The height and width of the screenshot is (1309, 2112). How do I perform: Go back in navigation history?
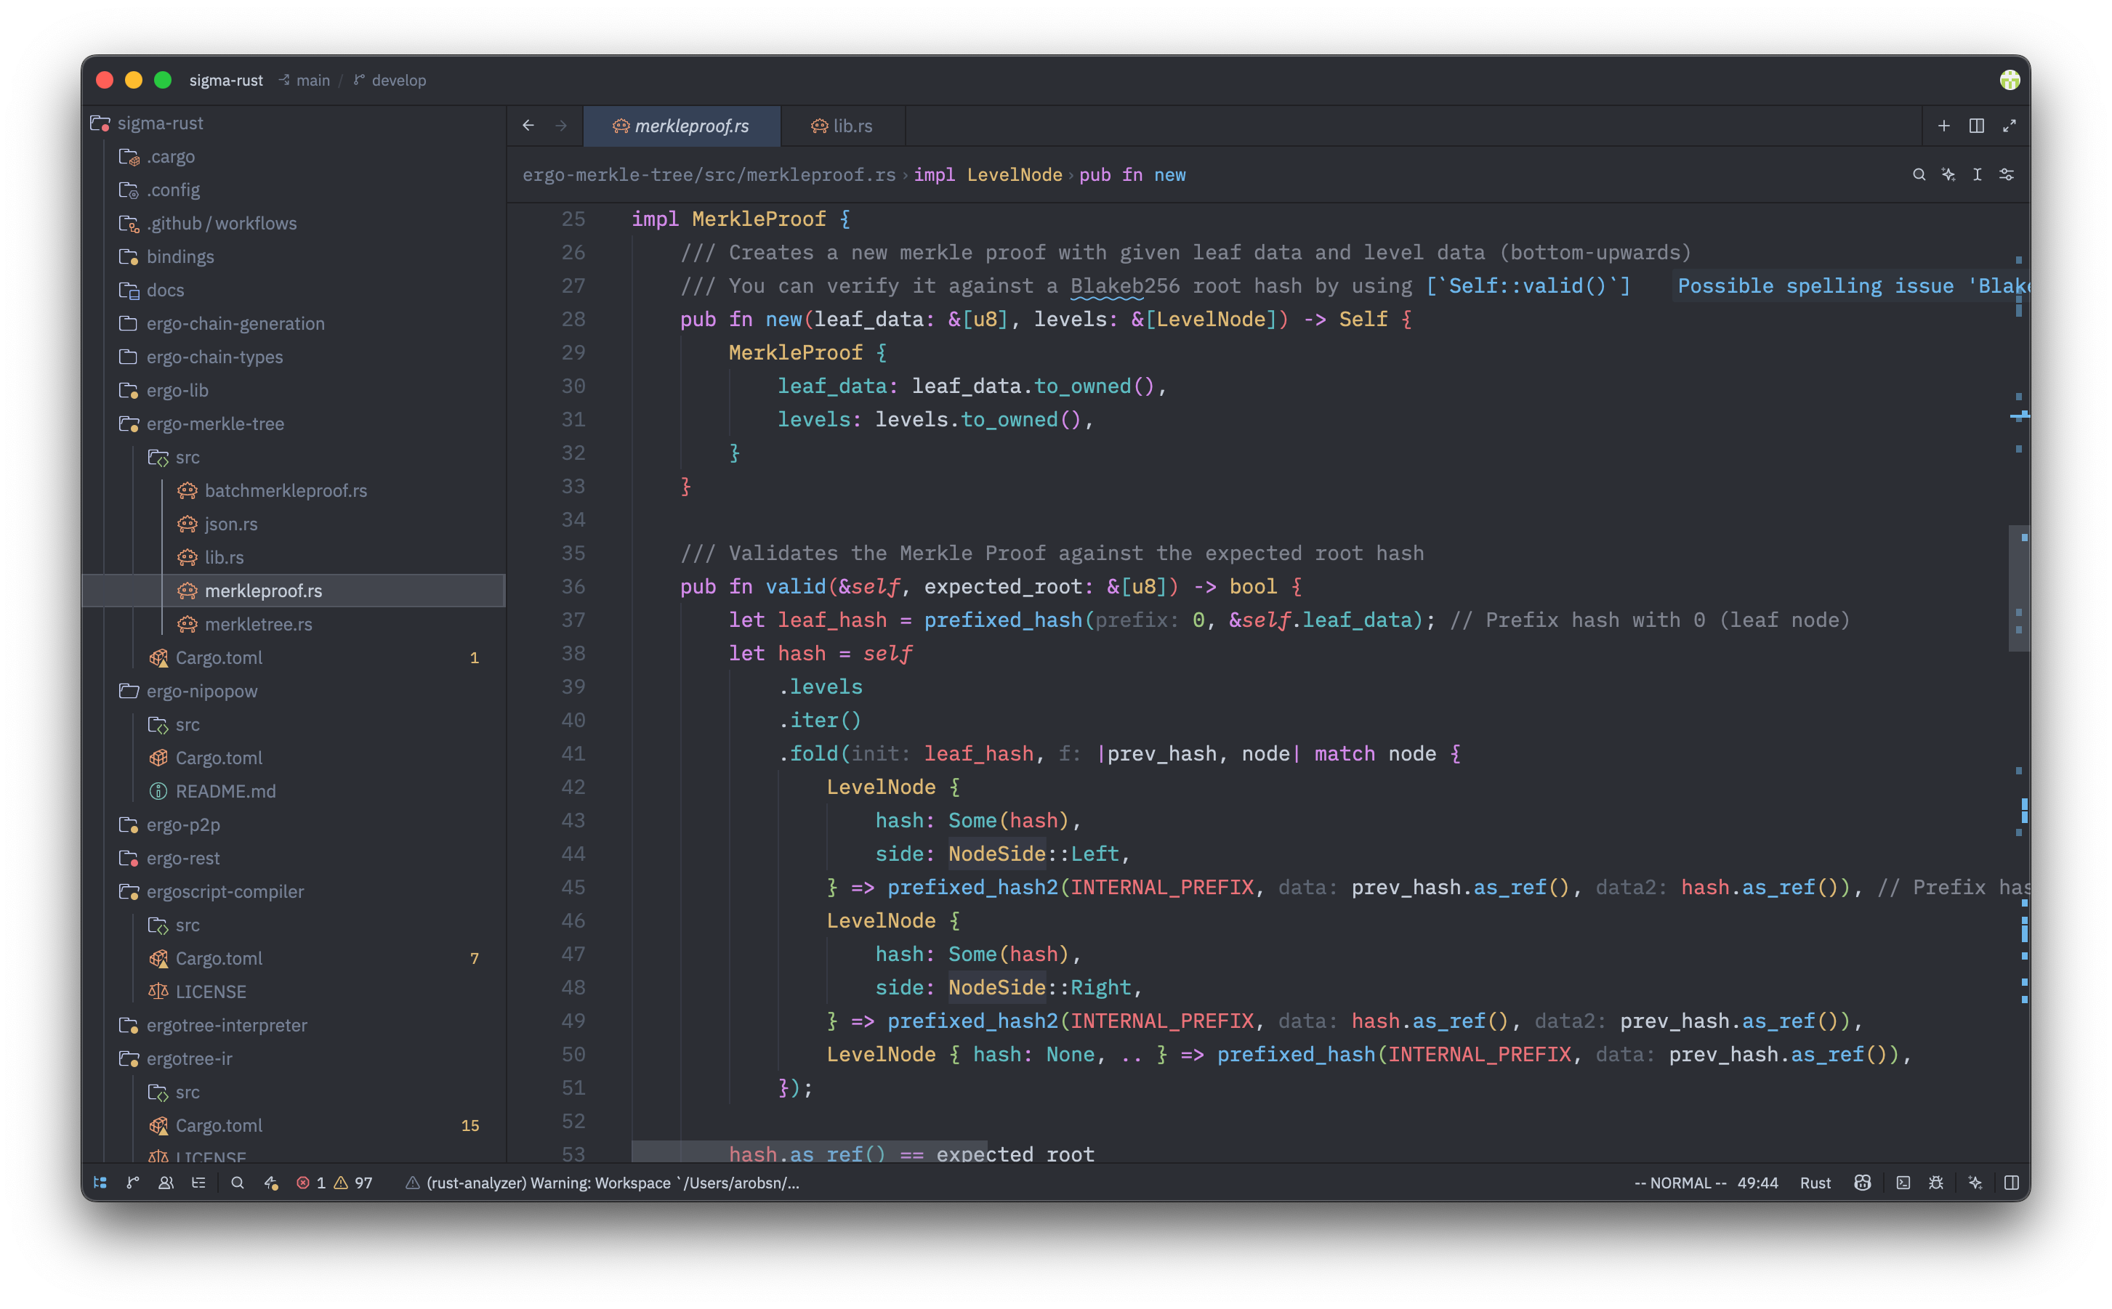tap(528, 126)
